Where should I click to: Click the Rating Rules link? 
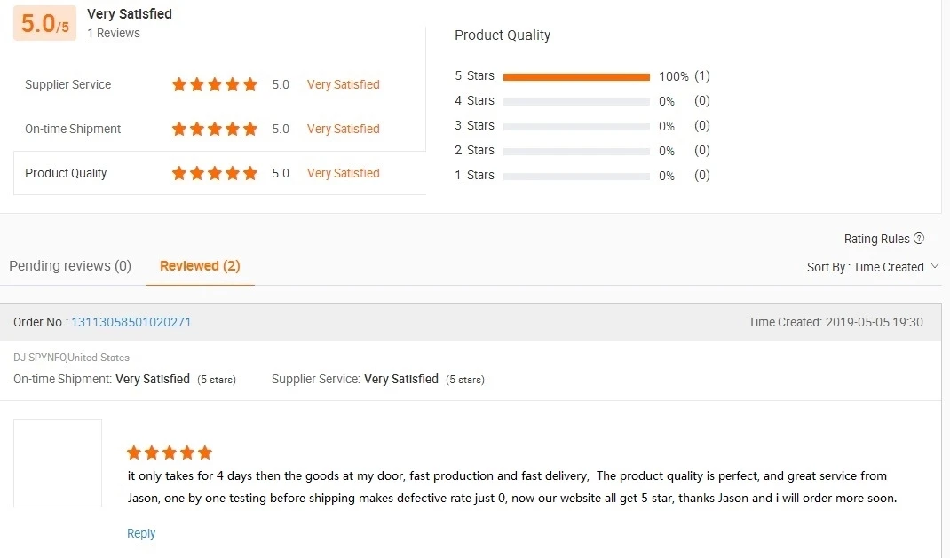tap(876, 239)
